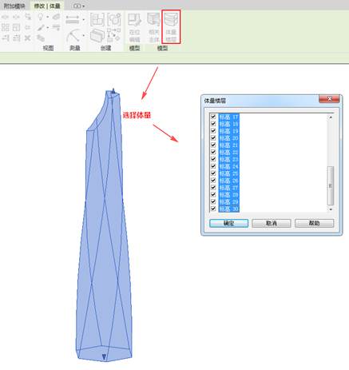The image size is (349, 370).
Task: Uncheck the 标高 18 checkbox
Action: pyautogui.click(x=213, y=124)
